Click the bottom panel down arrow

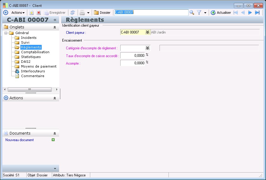coord(55,169)
